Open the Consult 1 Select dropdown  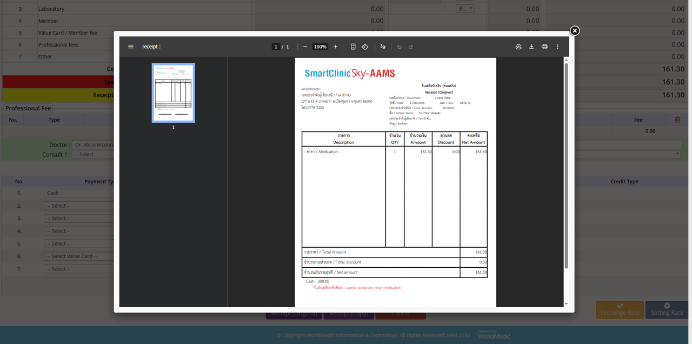point(93,155)
